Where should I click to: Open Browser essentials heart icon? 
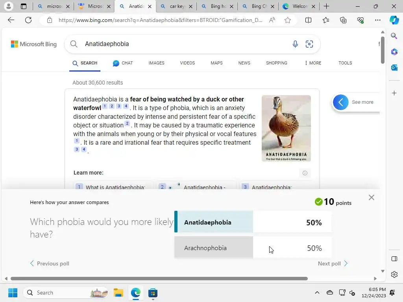pyautogui.click(x=360, y=20)
